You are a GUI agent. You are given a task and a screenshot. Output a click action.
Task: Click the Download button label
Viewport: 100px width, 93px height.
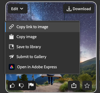(x=82, y=9)
